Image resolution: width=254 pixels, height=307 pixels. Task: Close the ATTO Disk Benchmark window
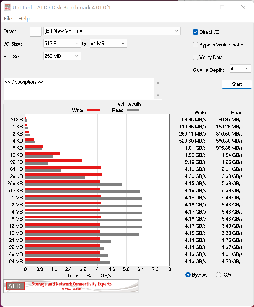[x=243, y=7]
